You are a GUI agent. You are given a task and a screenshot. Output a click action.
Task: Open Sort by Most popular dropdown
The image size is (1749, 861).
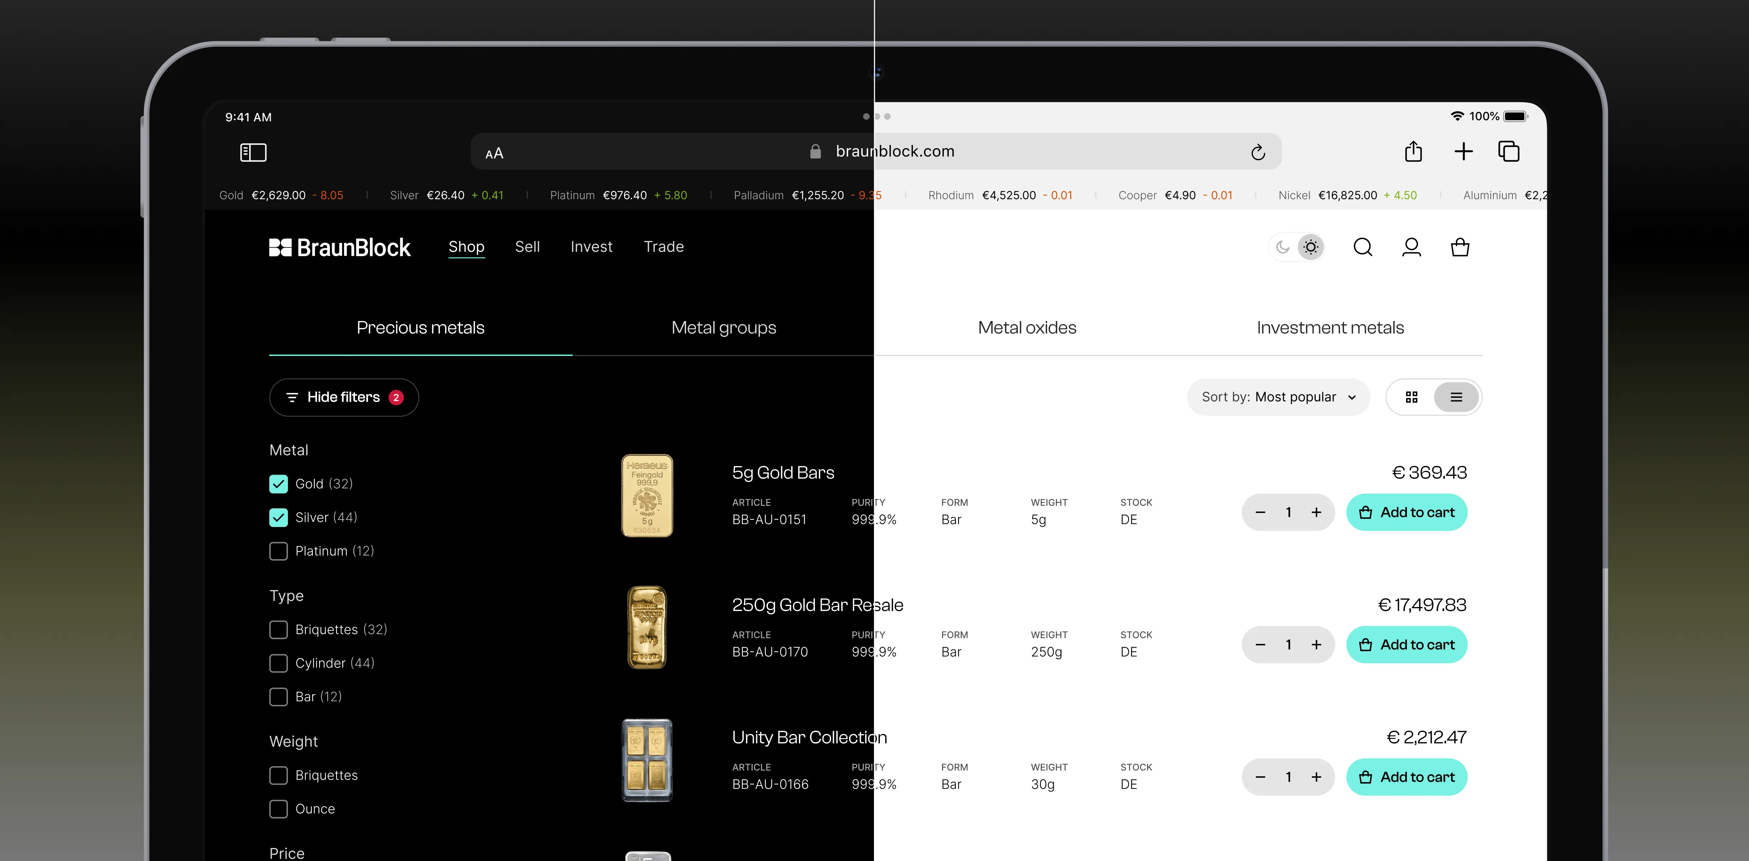click(1278, 397)
